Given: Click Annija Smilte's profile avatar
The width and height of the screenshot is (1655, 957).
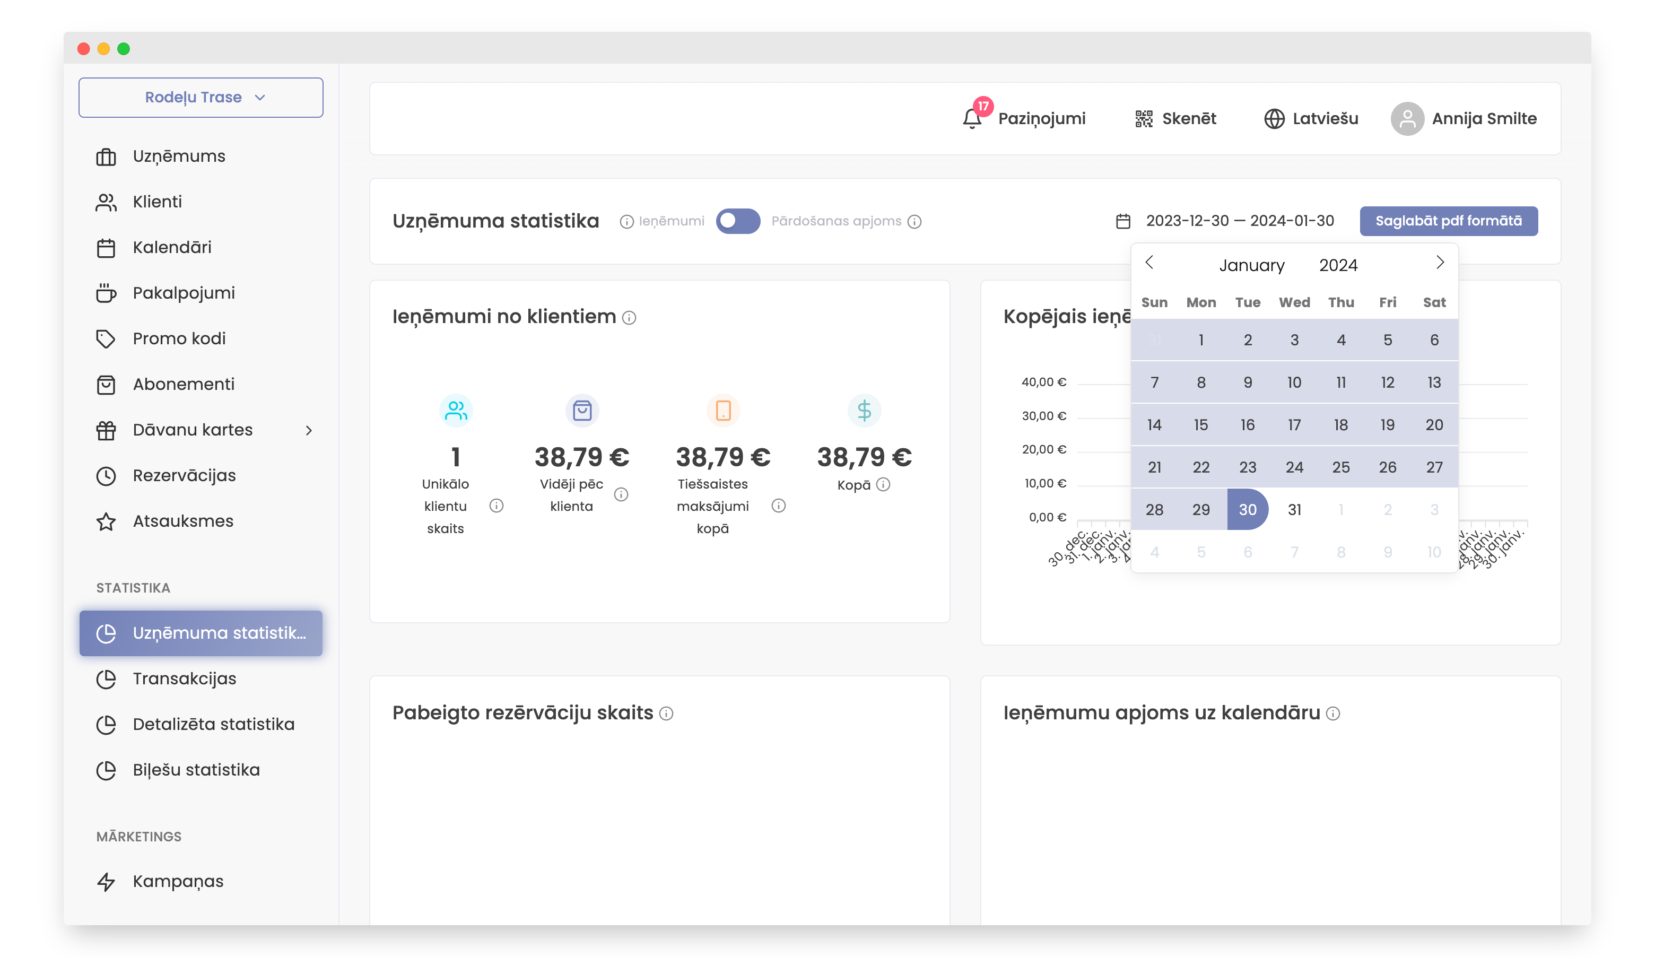Looking at the screenshot, I should click(1407, 119).
